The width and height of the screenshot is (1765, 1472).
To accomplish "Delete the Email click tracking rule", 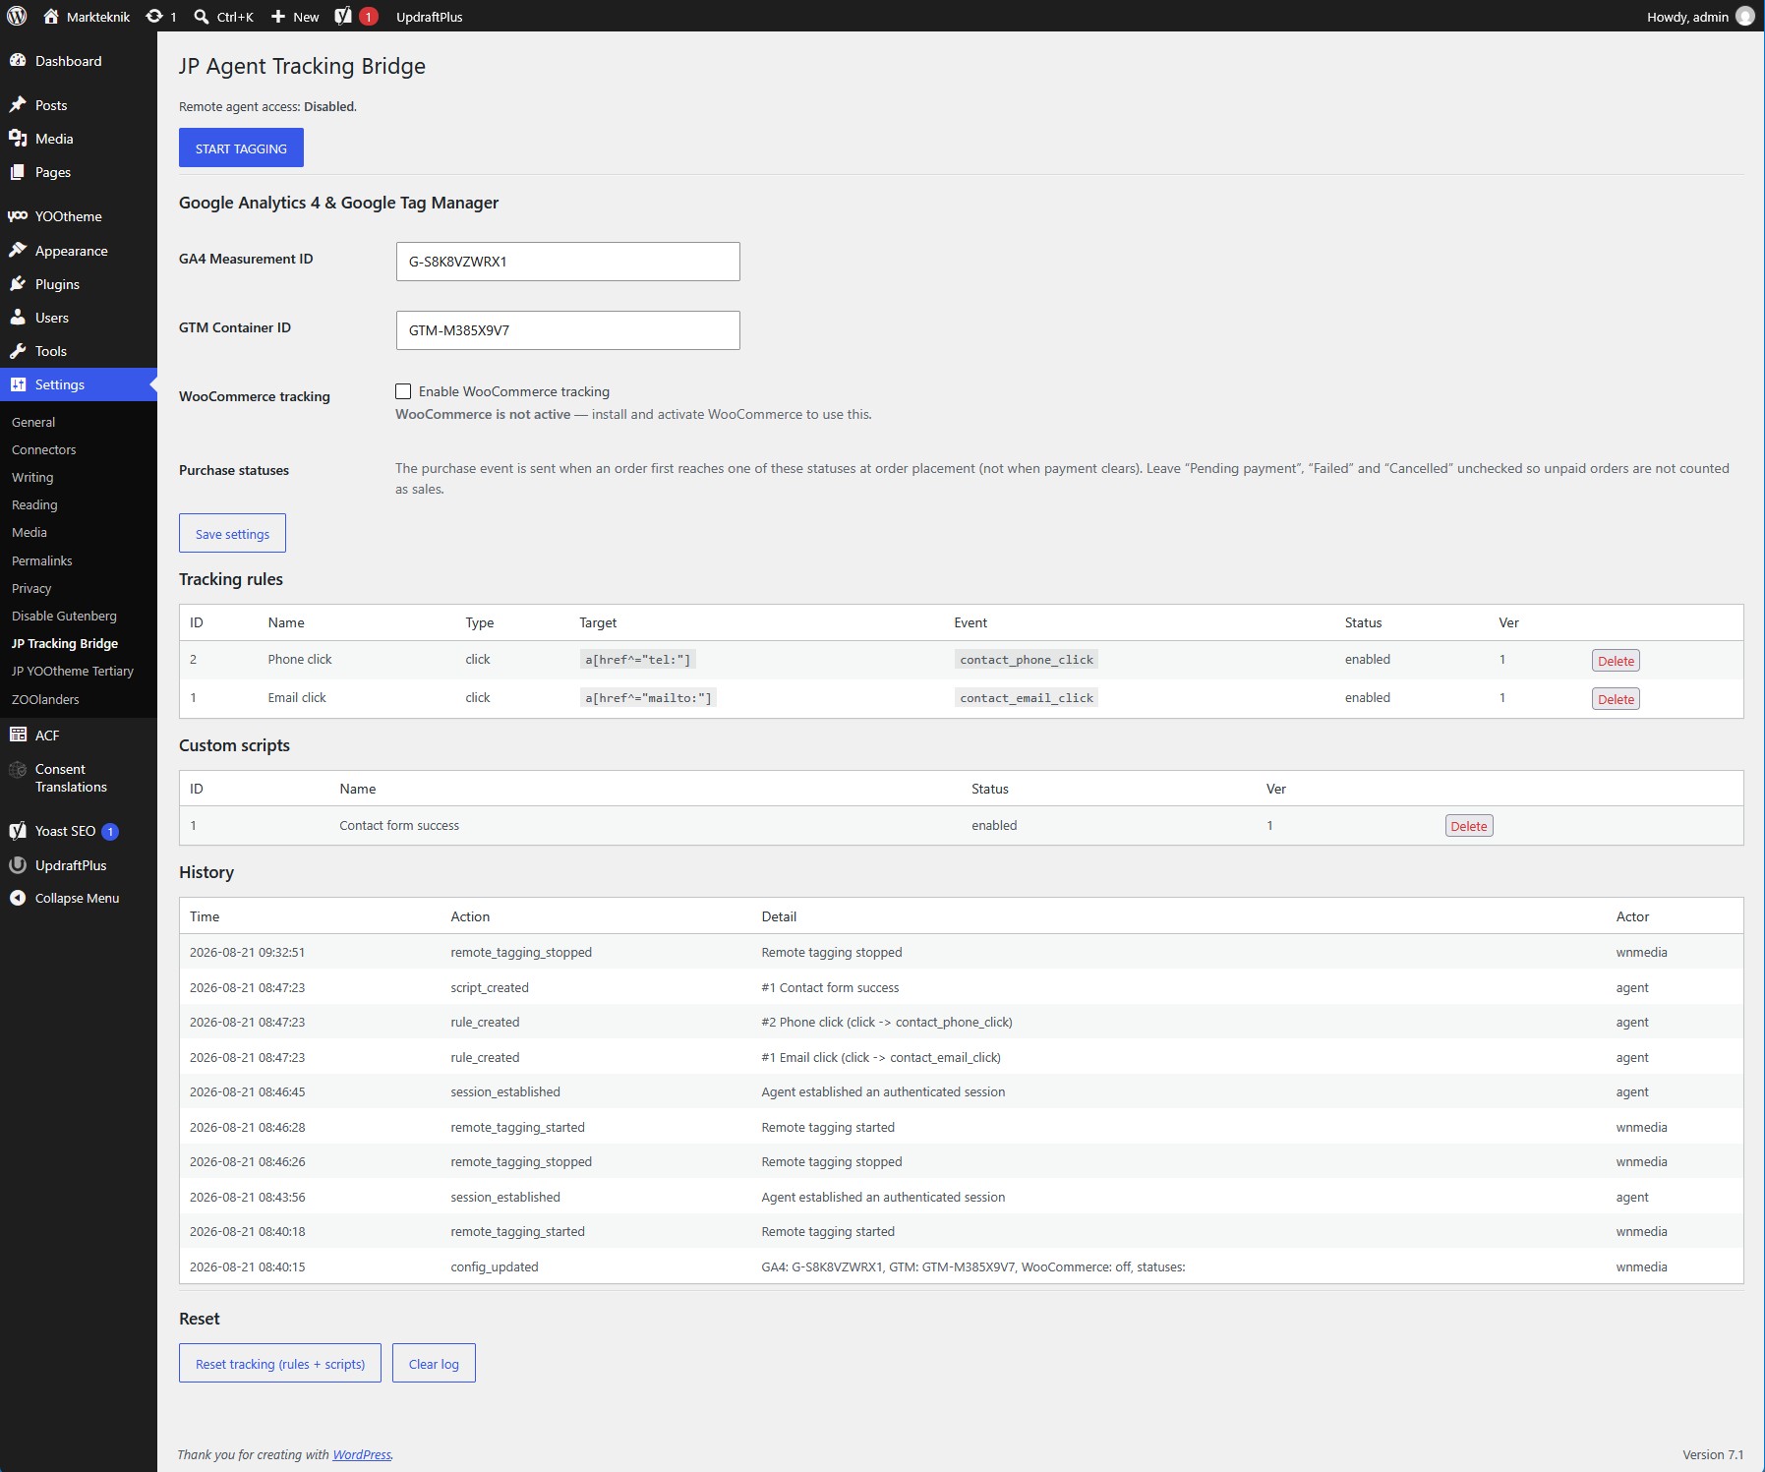I will (x=1616, y=699).
